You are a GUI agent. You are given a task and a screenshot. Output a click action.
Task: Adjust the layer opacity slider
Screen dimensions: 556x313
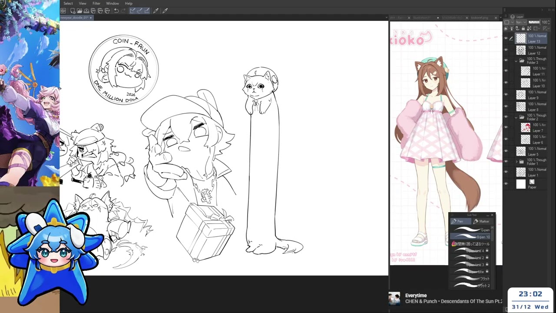point(534,22)
